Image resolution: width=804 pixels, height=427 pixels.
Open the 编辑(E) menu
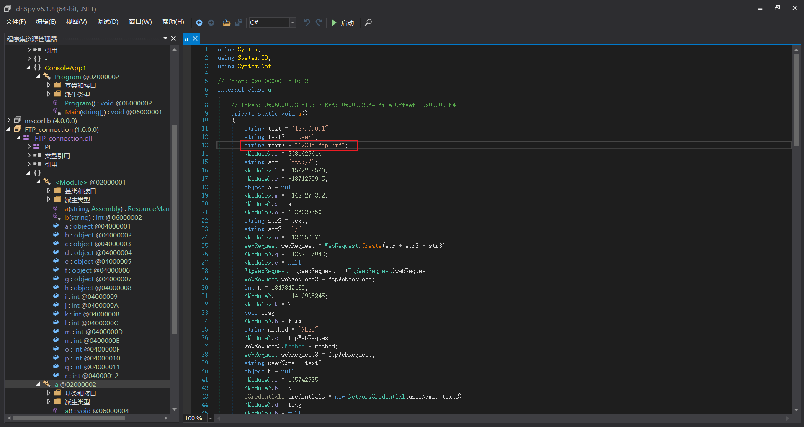click(x=46, y=22)
